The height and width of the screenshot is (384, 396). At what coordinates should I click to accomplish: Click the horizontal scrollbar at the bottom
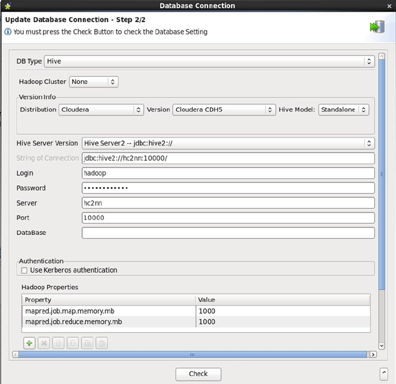click(x=191, y=354)
